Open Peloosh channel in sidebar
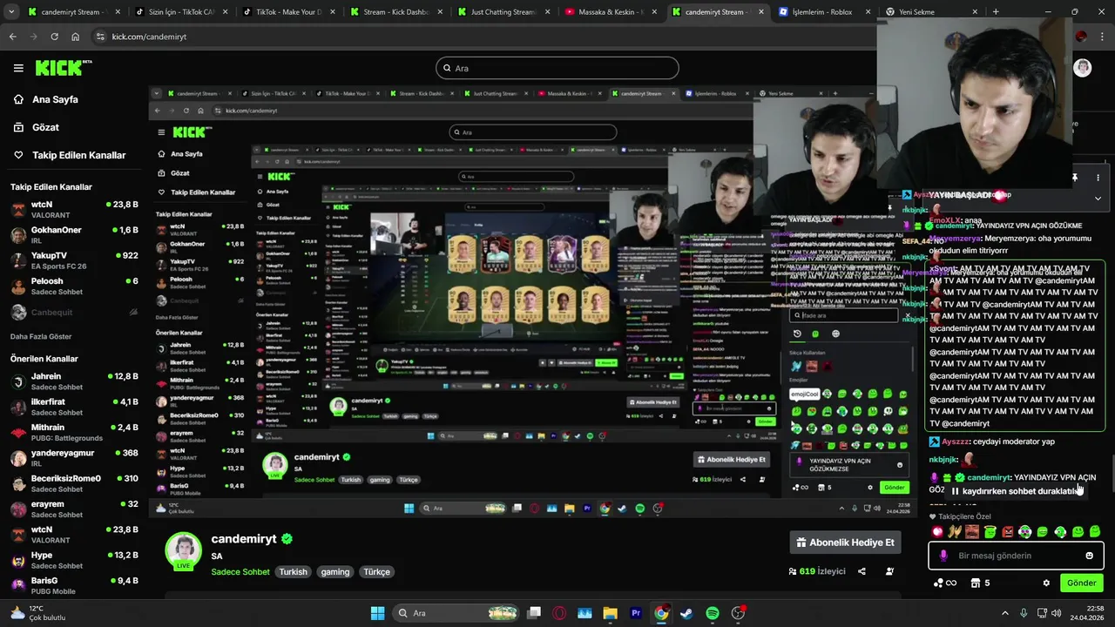The image size is (1115, 627). pos(74,286)
